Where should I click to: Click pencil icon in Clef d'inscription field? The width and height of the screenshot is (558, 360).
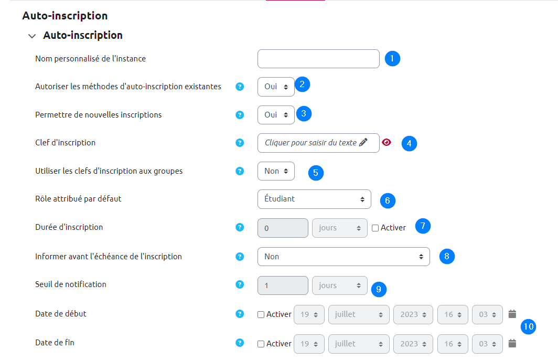tap(363, 142)
